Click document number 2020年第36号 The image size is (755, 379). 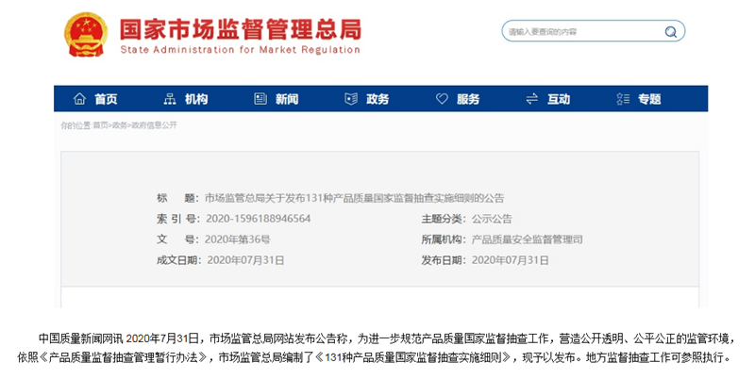click(238, 239)
